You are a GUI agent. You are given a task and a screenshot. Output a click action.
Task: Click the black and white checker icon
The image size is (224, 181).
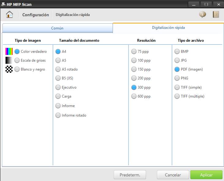pyautogui.click(x=9, y=69)
